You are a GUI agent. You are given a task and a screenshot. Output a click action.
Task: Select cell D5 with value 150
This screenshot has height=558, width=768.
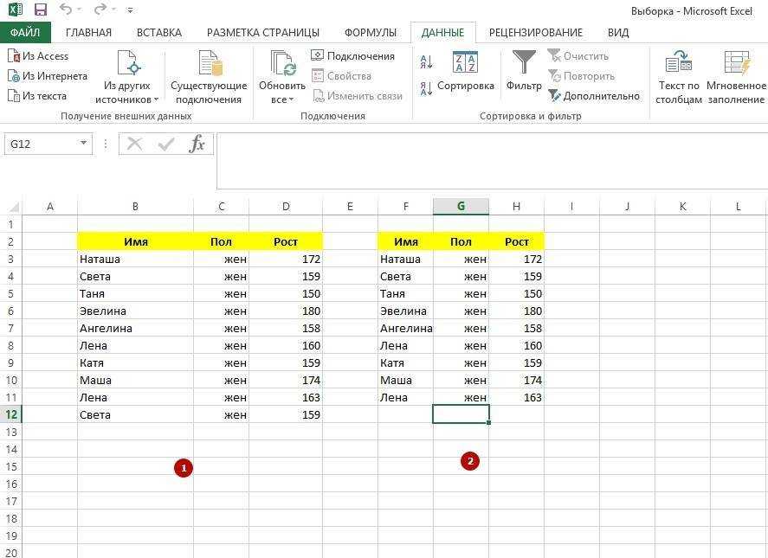tap(286, 293)
